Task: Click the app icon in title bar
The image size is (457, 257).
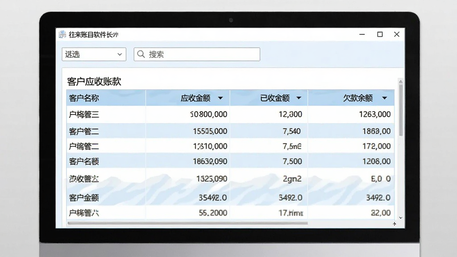Action: tap(62, 34)
